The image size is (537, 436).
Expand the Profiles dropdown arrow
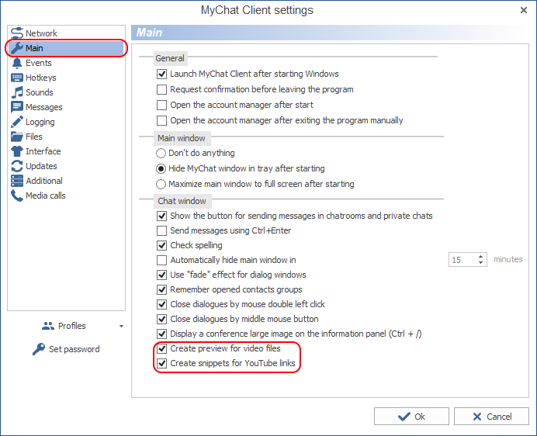coord(121,326)
